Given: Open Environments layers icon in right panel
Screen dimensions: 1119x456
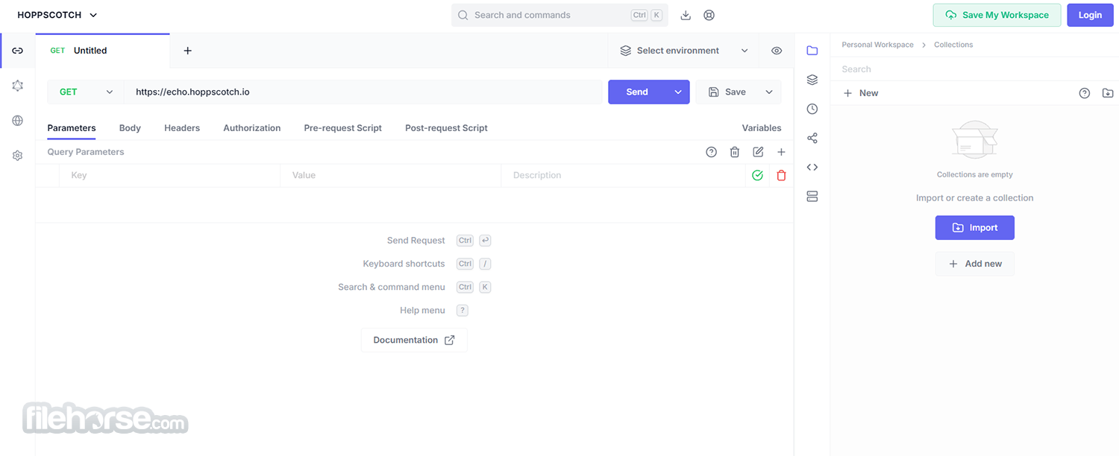Looking at the screenshot, I should [812, 80].
